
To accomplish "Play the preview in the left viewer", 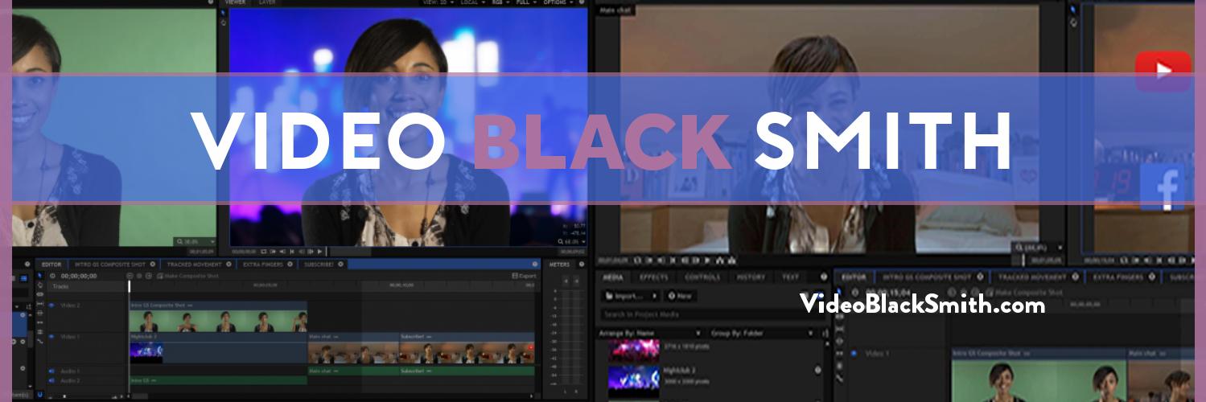I will point(320,252).
